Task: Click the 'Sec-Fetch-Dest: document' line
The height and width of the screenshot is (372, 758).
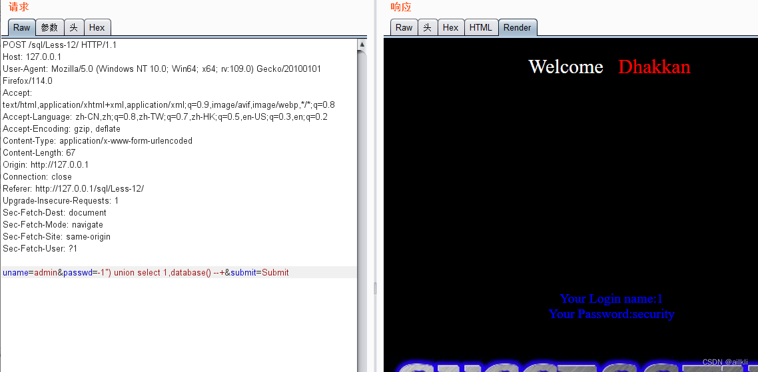Action: point(55,212)
